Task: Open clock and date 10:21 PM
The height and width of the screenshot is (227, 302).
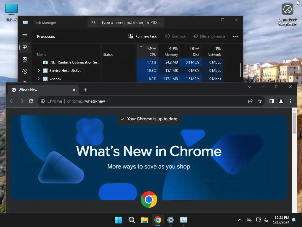Action: pos(281,220)
